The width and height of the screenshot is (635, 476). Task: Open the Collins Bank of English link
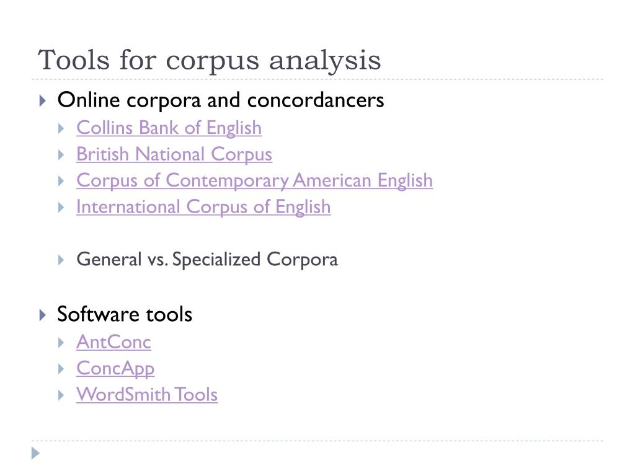(x=169, y=128)
